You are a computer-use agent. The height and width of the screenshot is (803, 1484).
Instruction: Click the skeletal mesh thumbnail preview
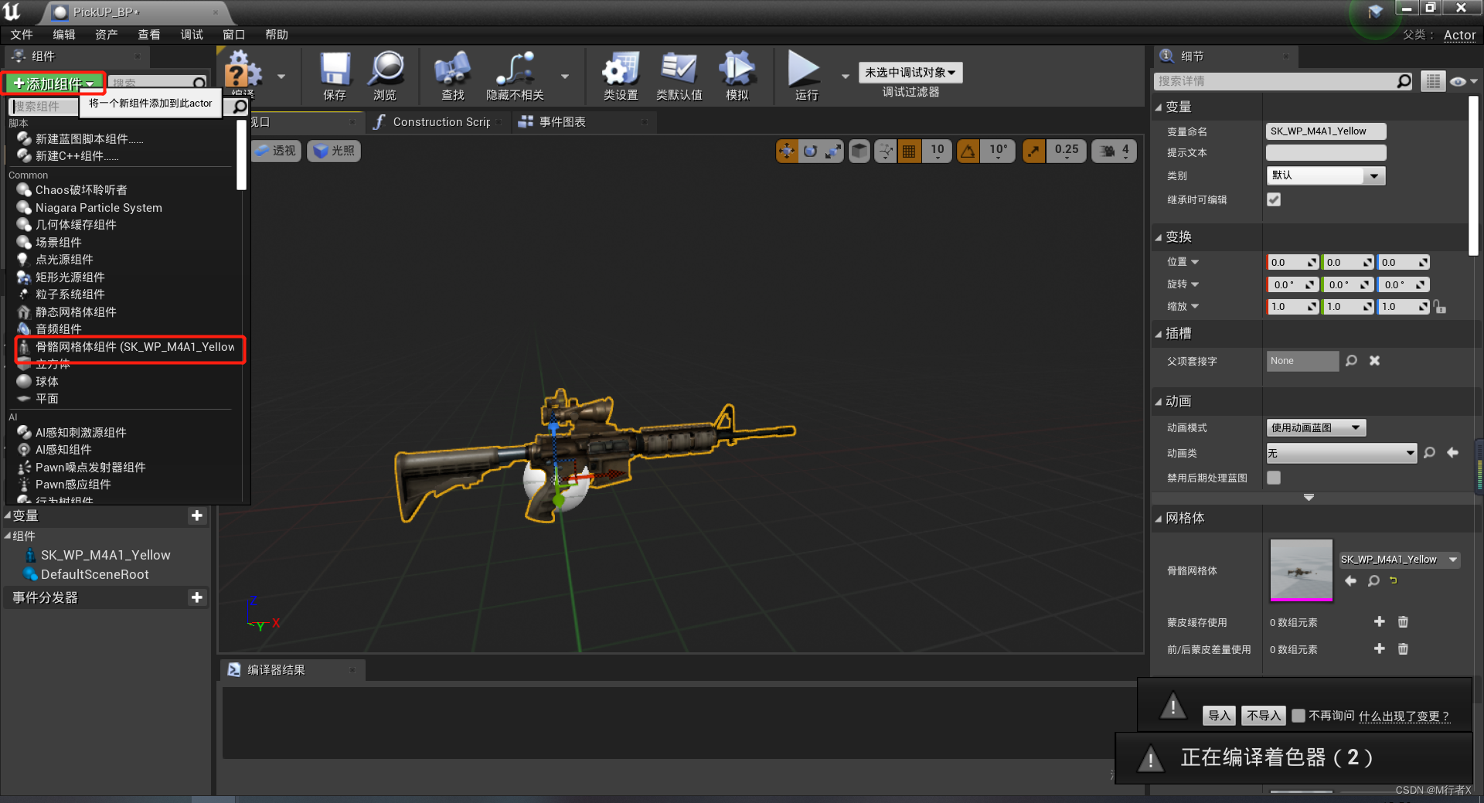point(1302,570)
